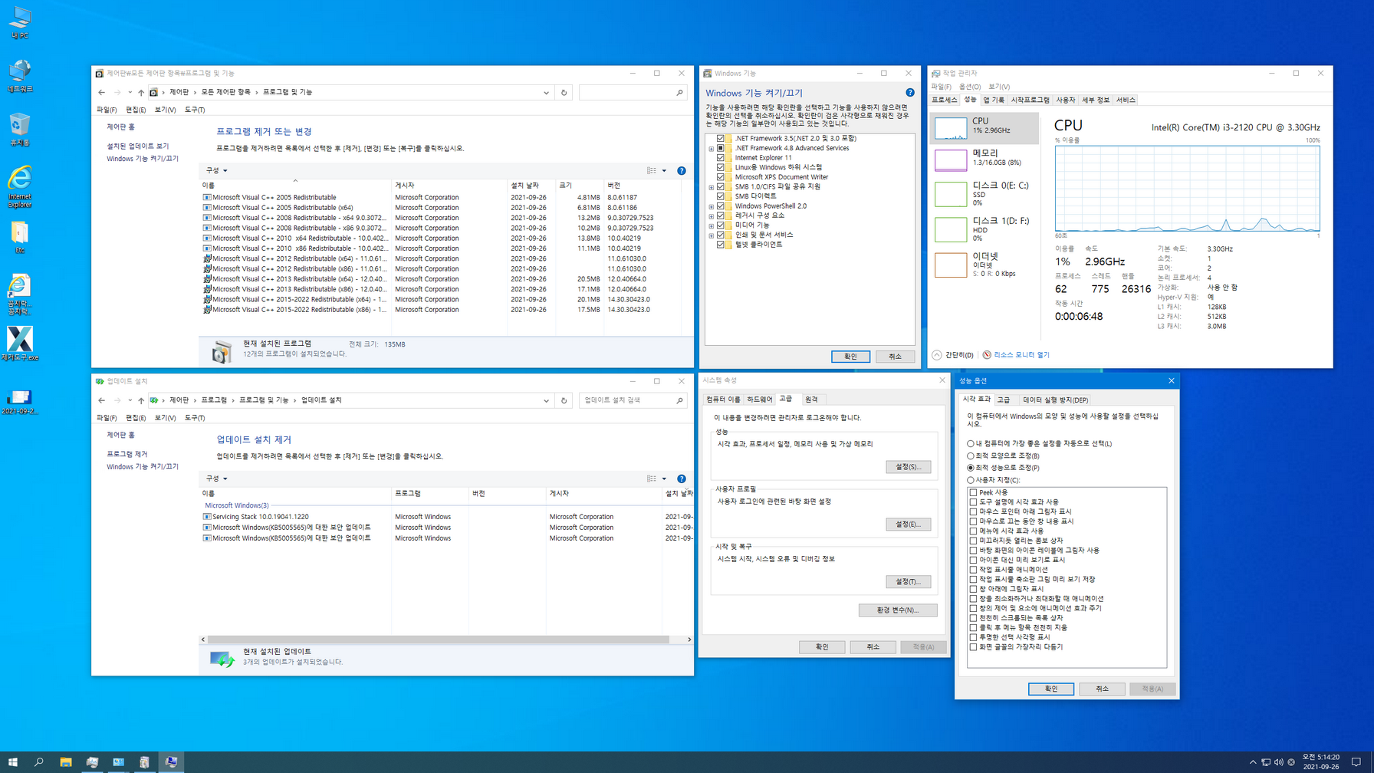Click the Start button on taskbar
This screenshot has width=1374, height=773.
point(12,761)
